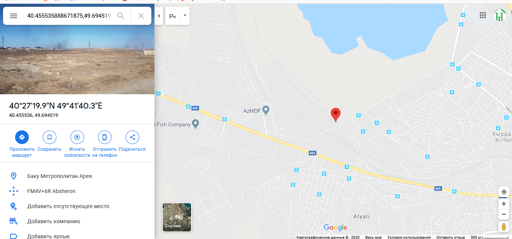Image resolution: width=512 pixels, height=239 pixels.
Task: Click Проложить маршрут directions icon
Action: pos(22,137)
